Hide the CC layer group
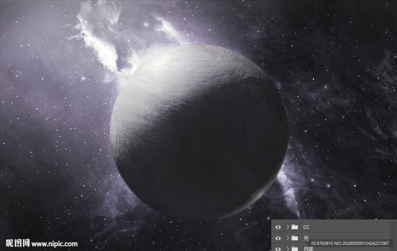This screenshot has height=251, width=397. tap(278, 227)
